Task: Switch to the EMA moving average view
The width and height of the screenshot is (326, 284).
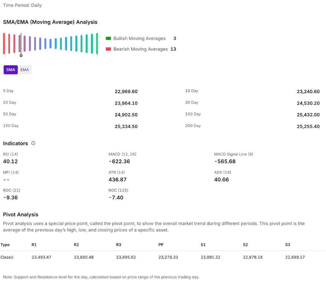Action: (25, 70)
